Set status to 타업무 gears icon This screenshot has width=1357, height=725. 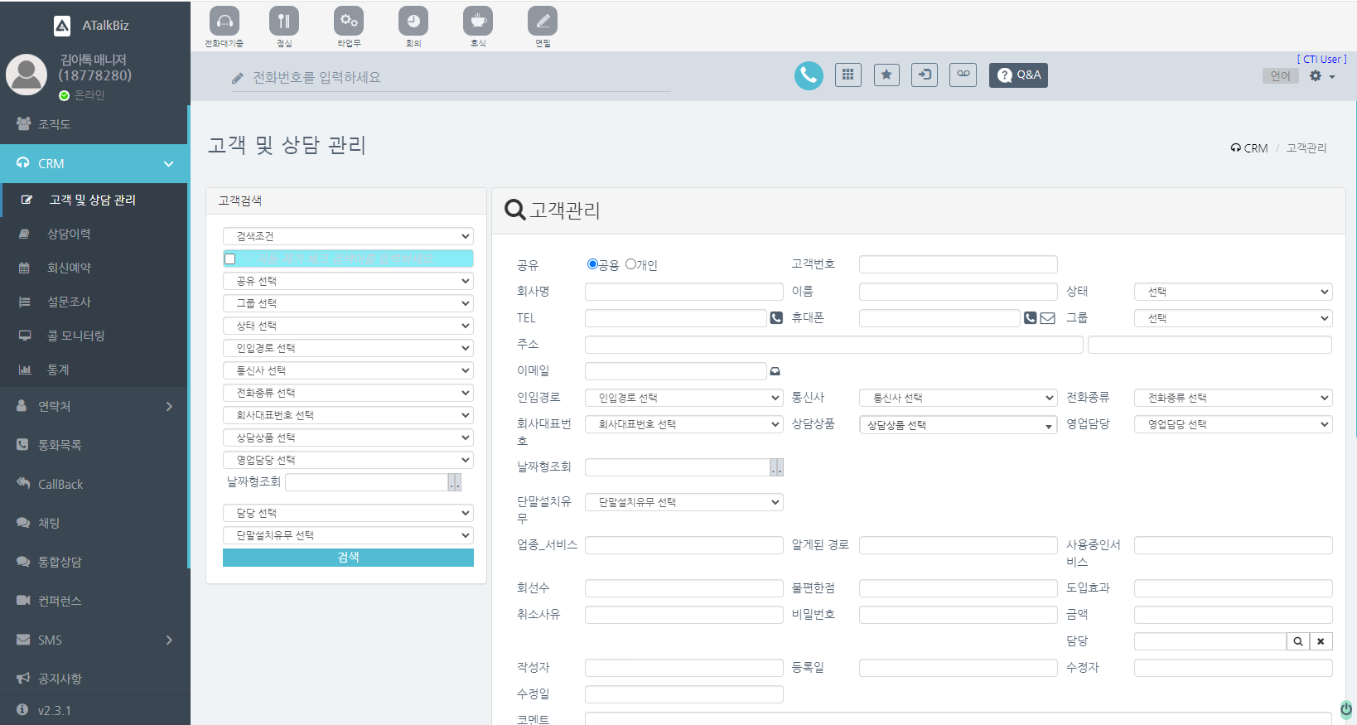click(349, 21)
